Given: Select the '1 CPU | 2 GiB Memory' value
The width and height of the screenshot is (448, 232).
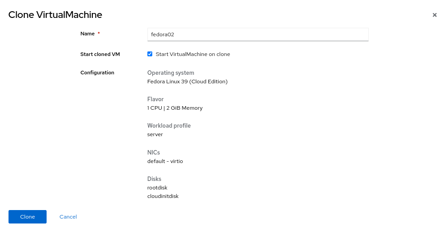Looking at the screenshot, I should [x=175, y=108].
